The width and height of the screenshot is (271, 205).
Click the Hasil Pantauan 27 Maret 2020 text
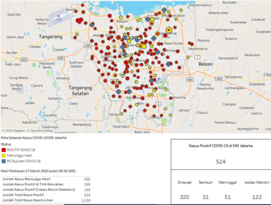pos(39,171)
